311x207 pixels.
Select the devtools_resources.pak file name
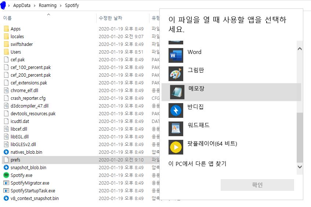coord(33,114)
